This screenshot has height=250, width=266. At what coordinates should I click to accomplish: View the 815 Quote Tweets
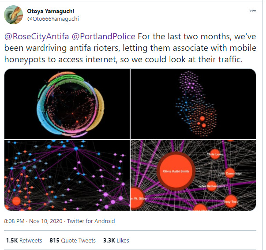(73, 240)
